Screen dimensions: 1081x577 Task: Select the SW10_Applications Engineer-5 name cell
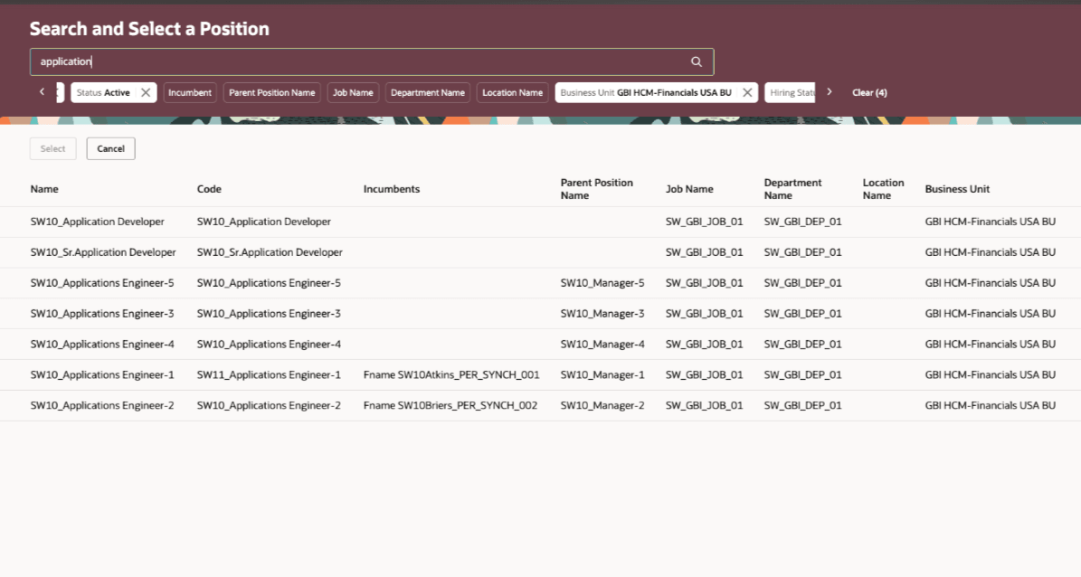102,283
